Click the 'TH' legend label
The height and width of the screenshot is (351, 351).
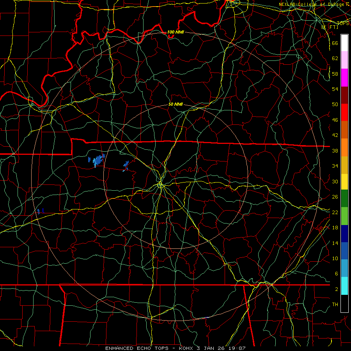[335, 305]
